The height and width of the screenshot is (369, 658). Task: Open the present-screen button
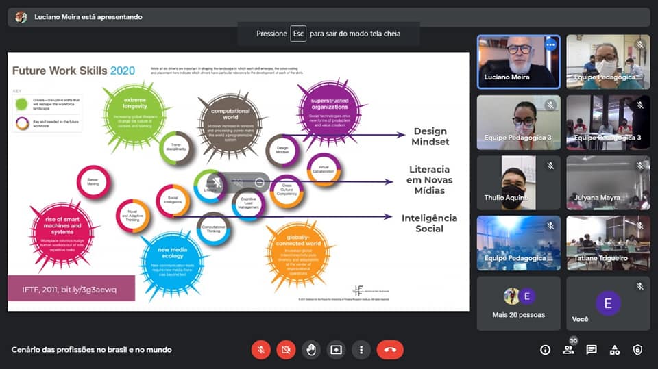[x=336, y=350]
